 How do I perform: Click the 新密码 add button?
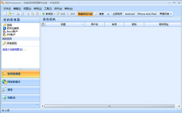[47, 14]
